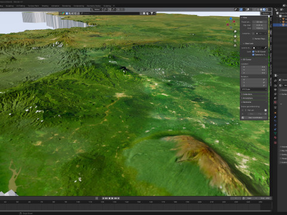Enable the Render Region checkbox
The height and width of the screenshot is (215, 287).
coord(254,39)
